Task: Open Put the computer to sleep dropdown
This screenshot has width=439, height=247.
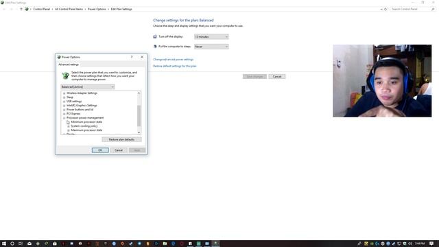Action: 211,47
